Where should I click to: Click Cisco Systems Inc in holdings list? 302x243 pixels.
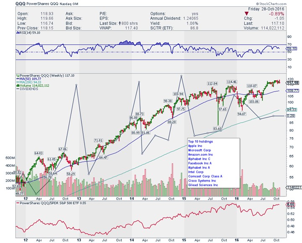[x=202, y=181]
